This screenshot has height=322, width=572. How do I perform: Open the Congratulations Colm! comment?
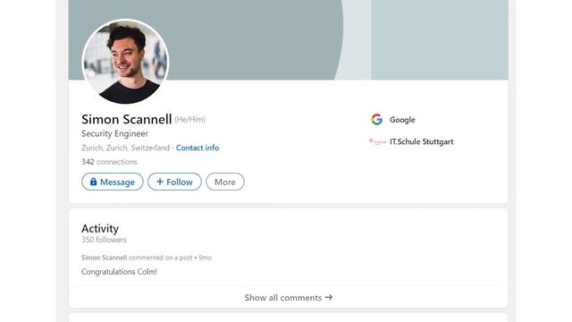point(119,272)
